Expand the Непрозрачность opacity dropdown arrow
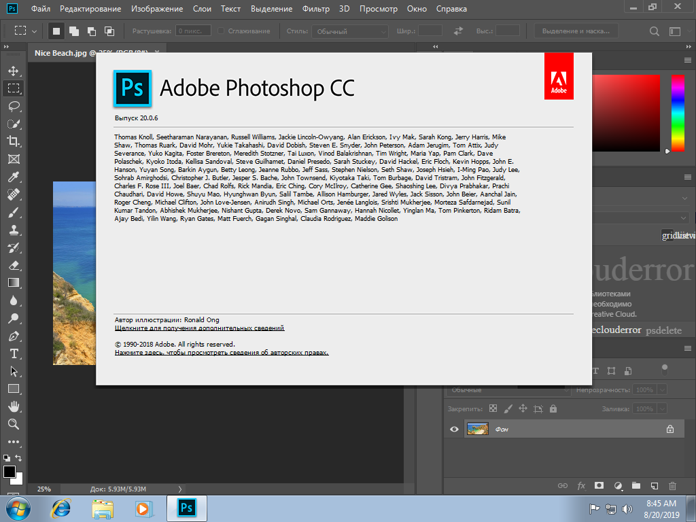 [x=662, y=390]
